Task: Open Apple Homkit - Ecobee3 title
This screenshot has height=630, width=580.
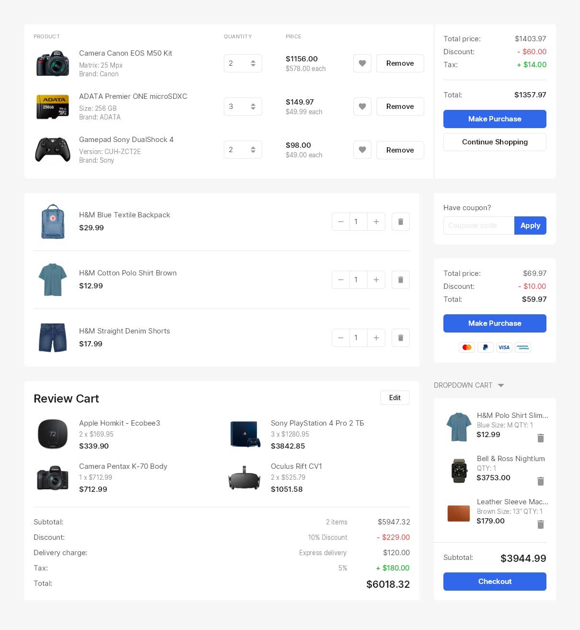Action: click(120, 423)
